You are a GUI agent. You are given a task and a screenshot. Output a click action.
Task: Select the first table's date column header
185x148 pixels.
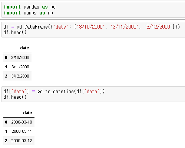[x=24, y=48]
